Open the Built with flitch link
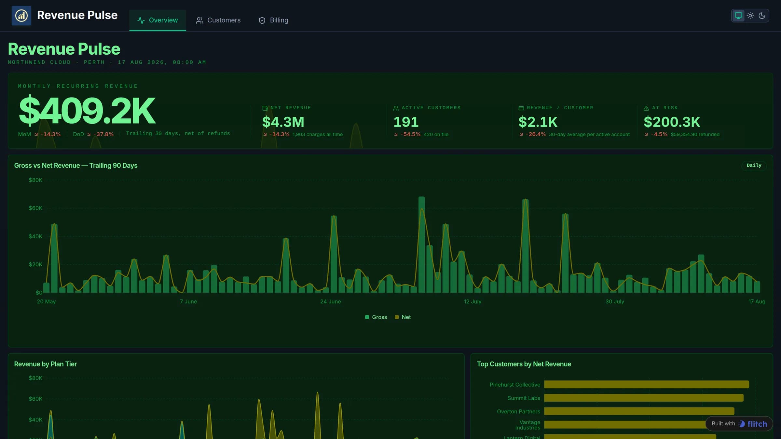This screenshot has height=439, width=781. pyautogui.click(x=739, y=423)
